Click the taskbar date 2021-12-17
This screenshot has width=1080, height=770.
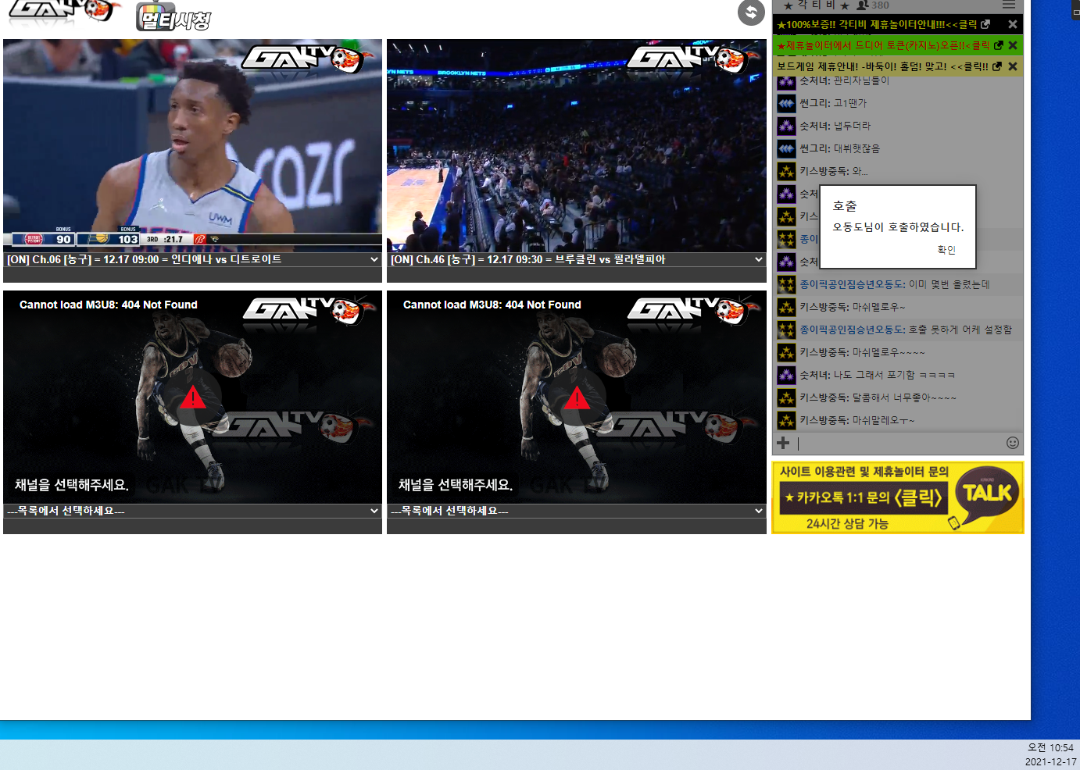(x=1050, y=761)
